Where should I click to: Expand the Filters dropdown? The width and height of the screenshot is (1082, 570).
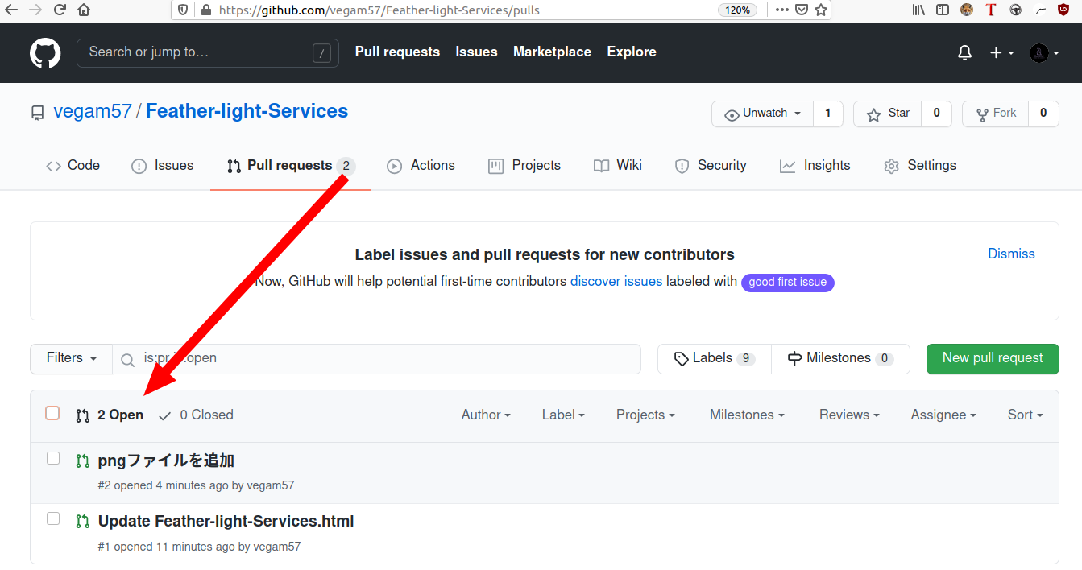(x=71, y=358)
